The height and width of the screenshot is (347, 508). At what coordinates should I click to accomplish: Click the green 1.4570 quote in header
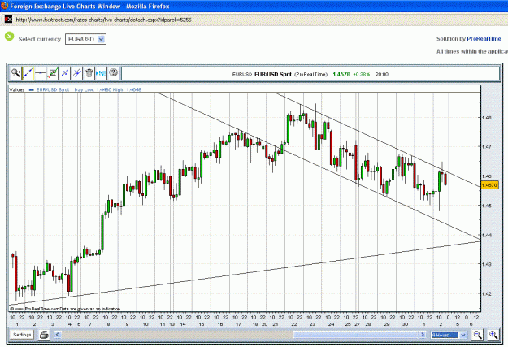341,74
